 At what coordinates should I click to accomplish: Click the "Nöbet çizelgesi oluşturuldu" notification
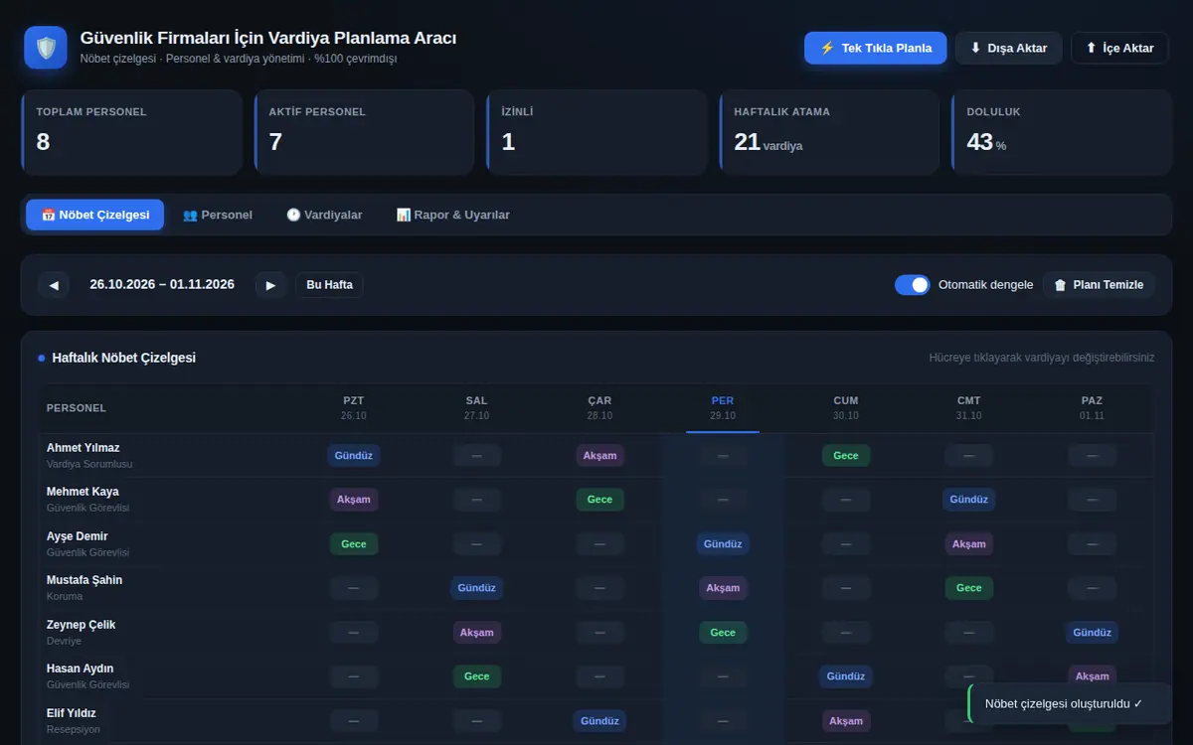click(x=1069, y=703)
